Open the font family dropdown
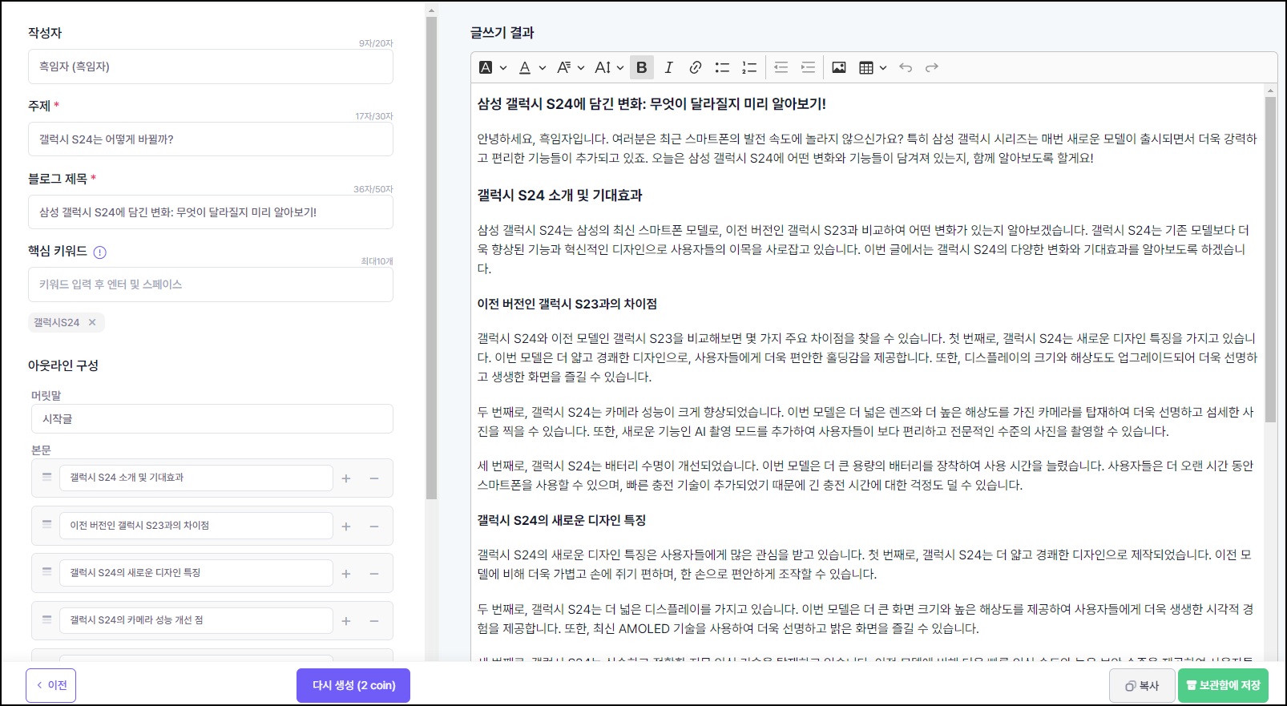This screenshot has width=1287, height=706. 581,67
